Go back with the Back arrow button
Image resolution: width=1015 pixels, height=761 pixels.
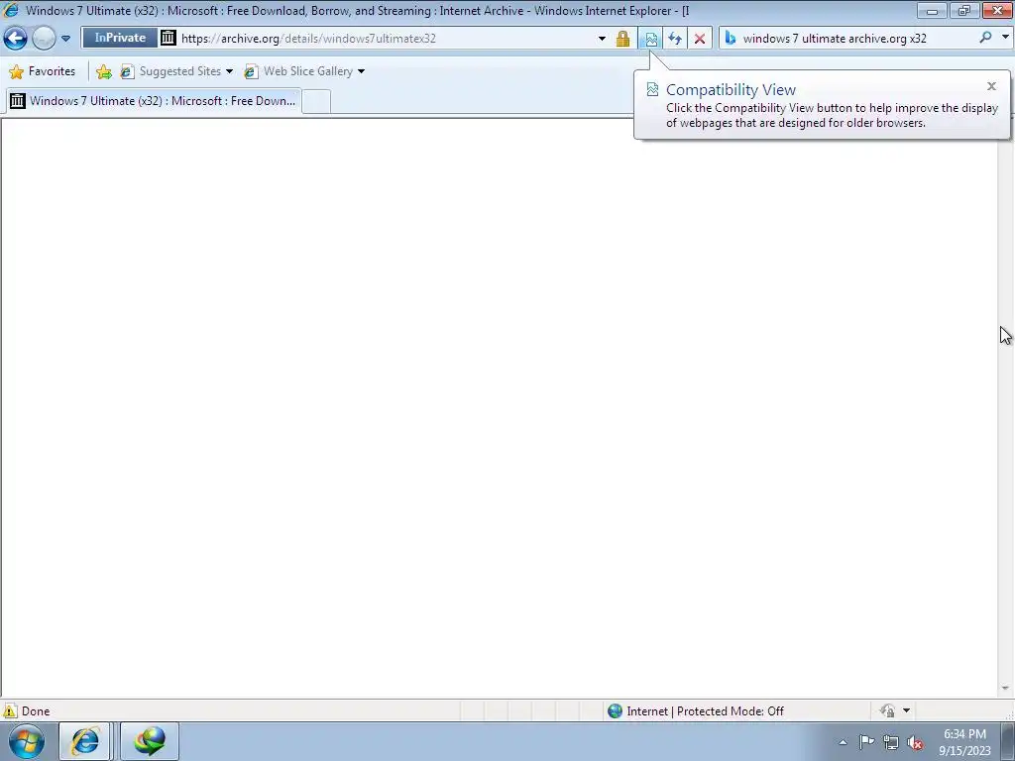pyautogui.click(x=16, y=39)
